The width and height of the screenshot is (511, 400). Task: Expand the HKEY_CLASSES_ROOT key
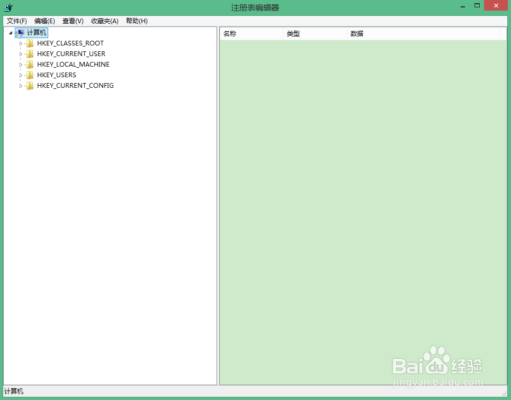point(21,43)
